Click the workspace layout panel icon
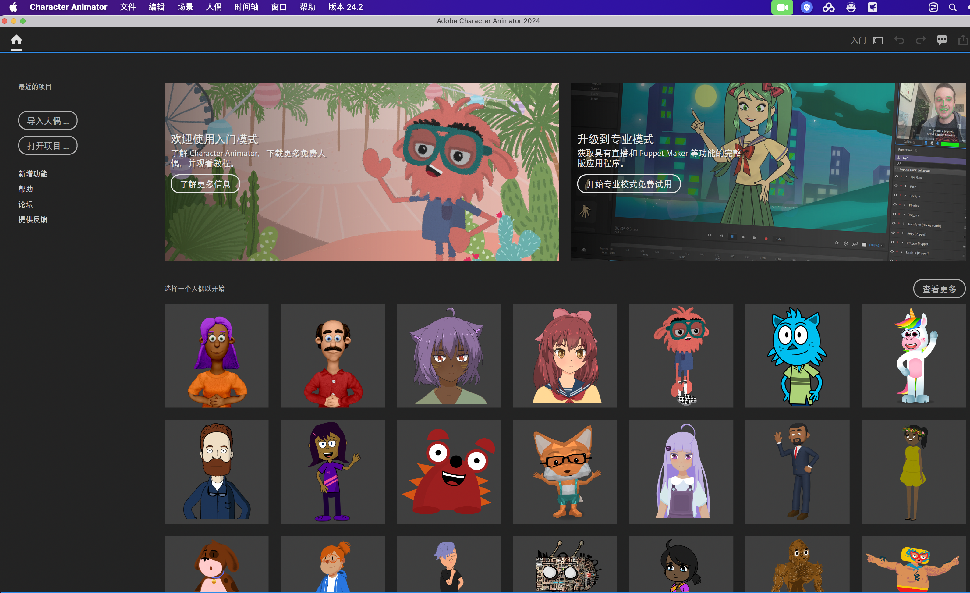970x593 pixels. click(878, 40)
